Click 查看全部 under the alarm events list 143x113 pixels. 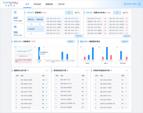click(x=79, y=36)
